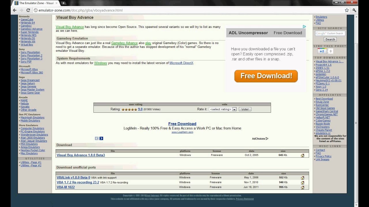Click the footer Privacy Statement link
This screenshot has height=207, width=369.
(245, 199)
